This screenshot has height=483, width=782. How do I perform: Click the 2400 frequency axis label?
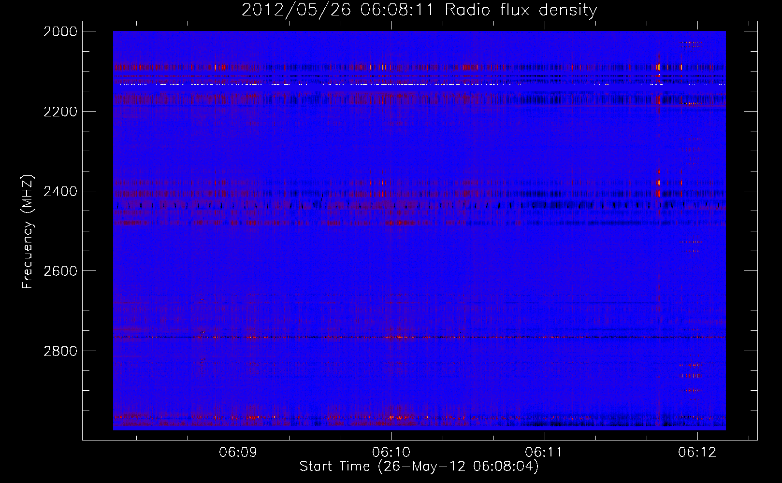60,191
